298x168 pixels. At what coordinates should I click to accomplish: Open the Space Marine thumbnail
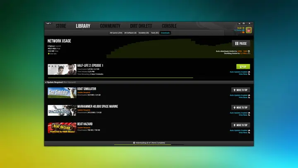62,110
